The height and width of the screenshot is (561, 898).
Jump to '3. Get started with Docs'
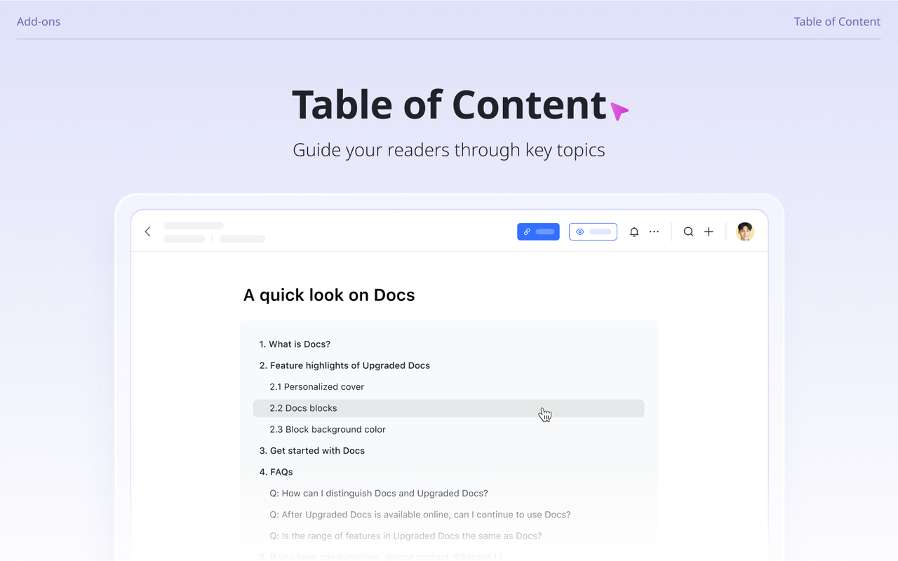coord(312,450)
